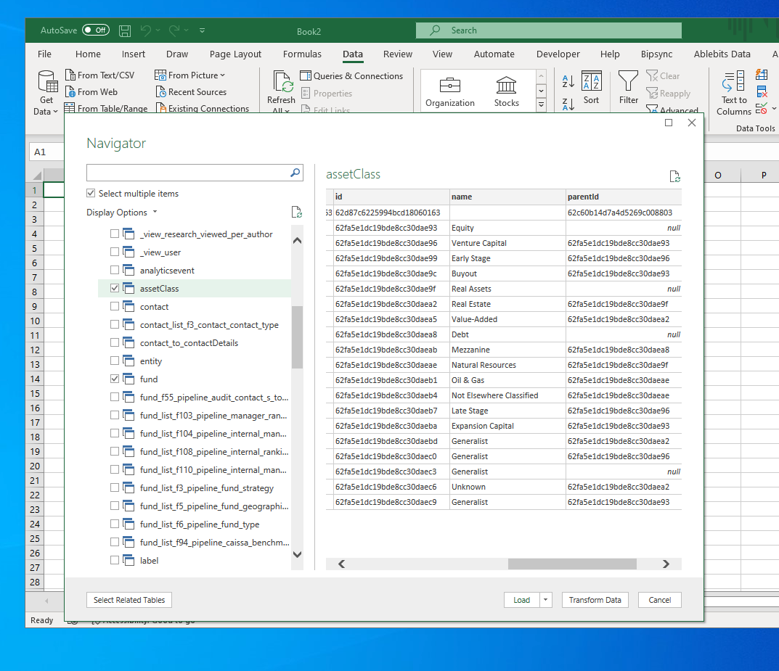Click the Save icon in title bar
779x671 pixels.
tap(125, 30)
